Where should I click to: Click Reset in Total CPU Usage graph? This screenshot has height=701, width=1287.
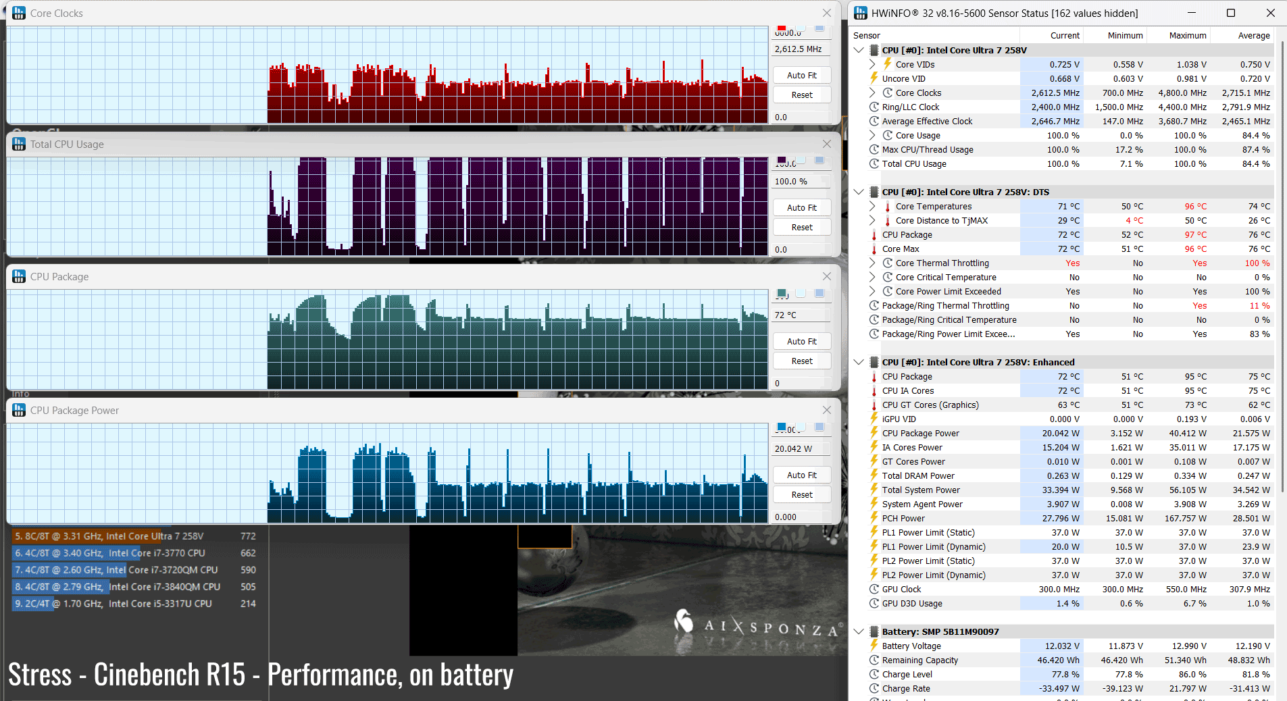coord(802,227)
